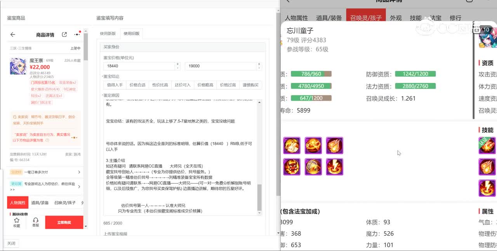Image resolution: width=497 pixels, height=251 pixels.
Task: Click the first skill icon in top row
Action: click(292, 145)
